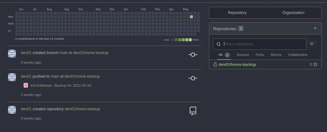This screenshot has width=327, height=132.
Task: Click the star icon beside home-backup
Action: point(315,65)
